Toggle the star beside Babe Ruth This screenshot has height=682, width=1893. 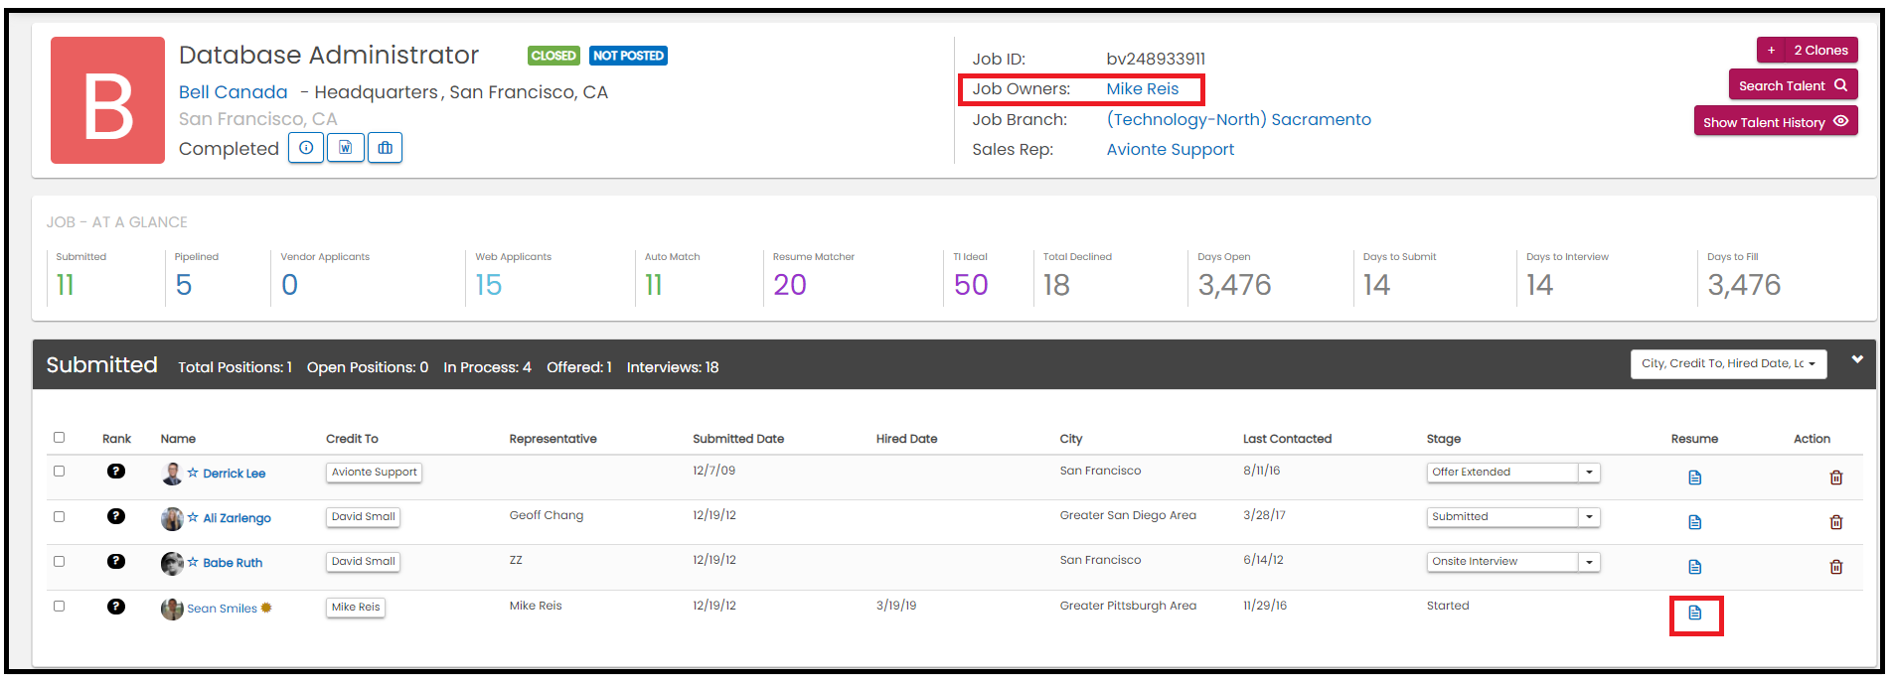193,562
